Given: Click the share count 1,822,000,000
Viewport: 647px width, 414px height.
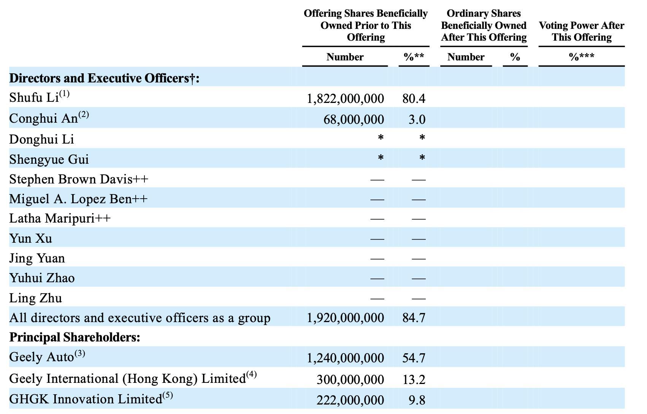Looking at the screenshot, I should (x=345, y=99).
